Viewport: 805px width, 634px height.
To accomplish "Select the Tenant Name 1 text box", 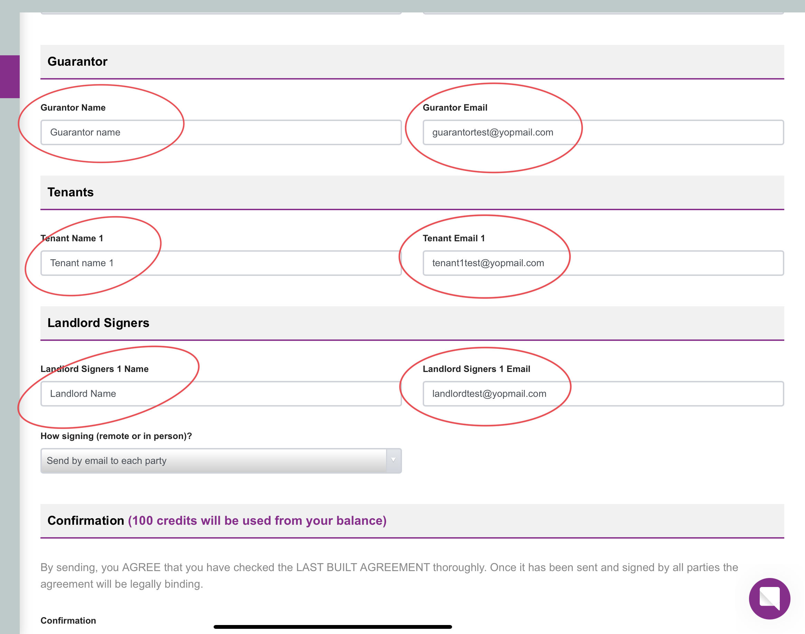I will [221, 263].
